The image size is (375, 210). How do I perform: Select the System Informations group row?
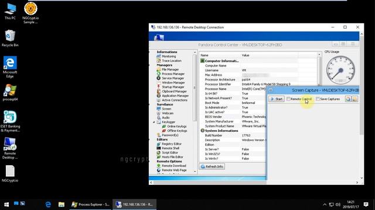click(233, 131)
